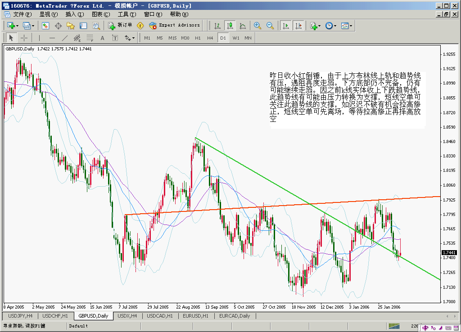Switch chart to bar chart mode
461x332 pixels.
pyautogui.click(x=217, y=26)
